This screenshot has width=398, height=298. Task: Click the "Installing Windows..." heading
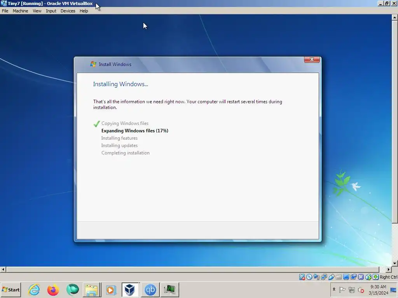pyautogui.click(x=120, y=84)
